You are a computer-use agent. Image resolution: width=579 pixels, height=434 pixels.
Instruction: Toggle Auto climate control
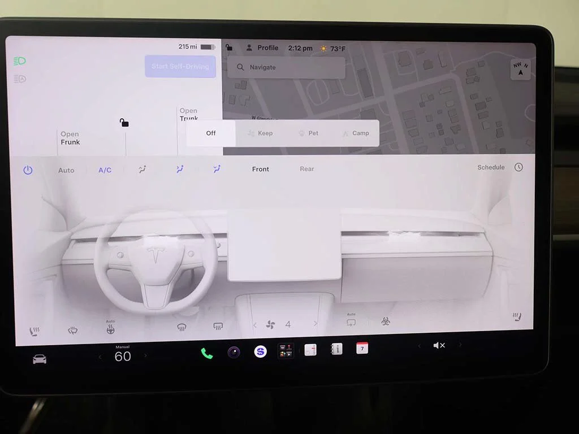coord(67,170)
